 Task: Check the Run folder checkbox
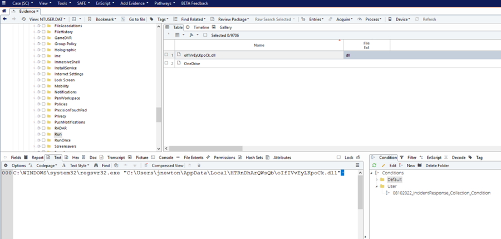coord(43,134)
